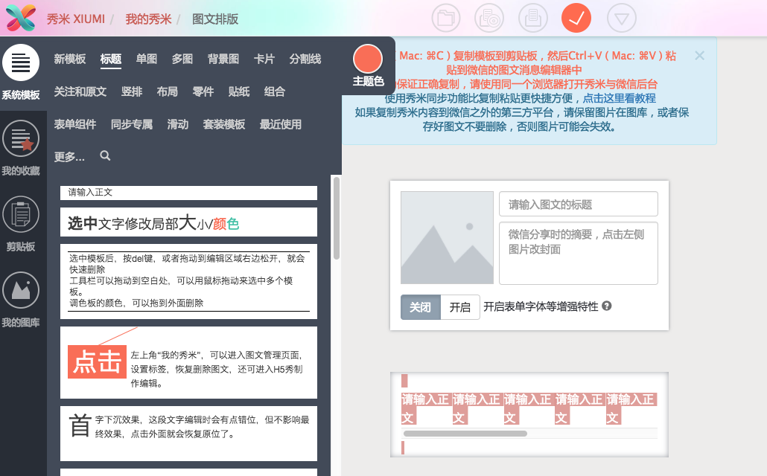Screen dimensions: 767x476
Task: Click the cover image placeholder thumbnail
Action: click(447, 237)
